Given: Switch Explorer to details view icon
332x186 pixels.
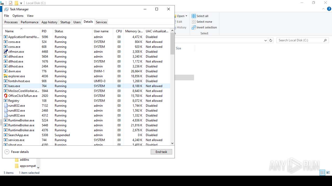Looking at the screenshot, I should pyautogui.click(x=323, y=173).
